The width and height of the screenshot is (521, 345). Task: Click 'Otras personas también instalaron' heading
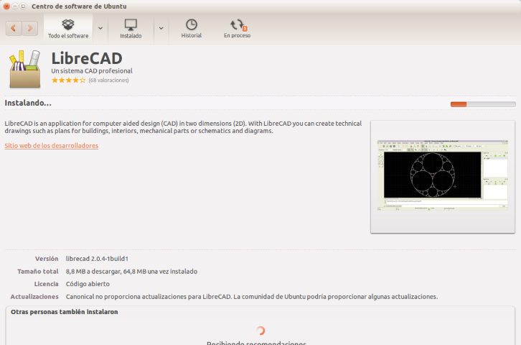point(65,312)
